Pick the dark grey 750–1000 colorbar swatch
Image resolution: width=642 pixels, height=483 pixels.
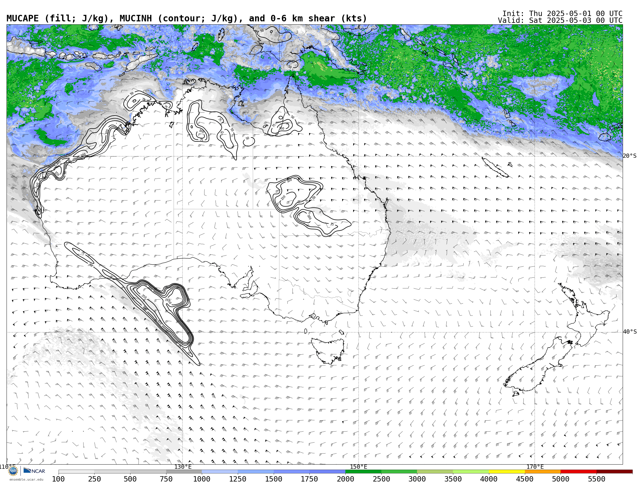pyautogui.click(x=184, y=472)
